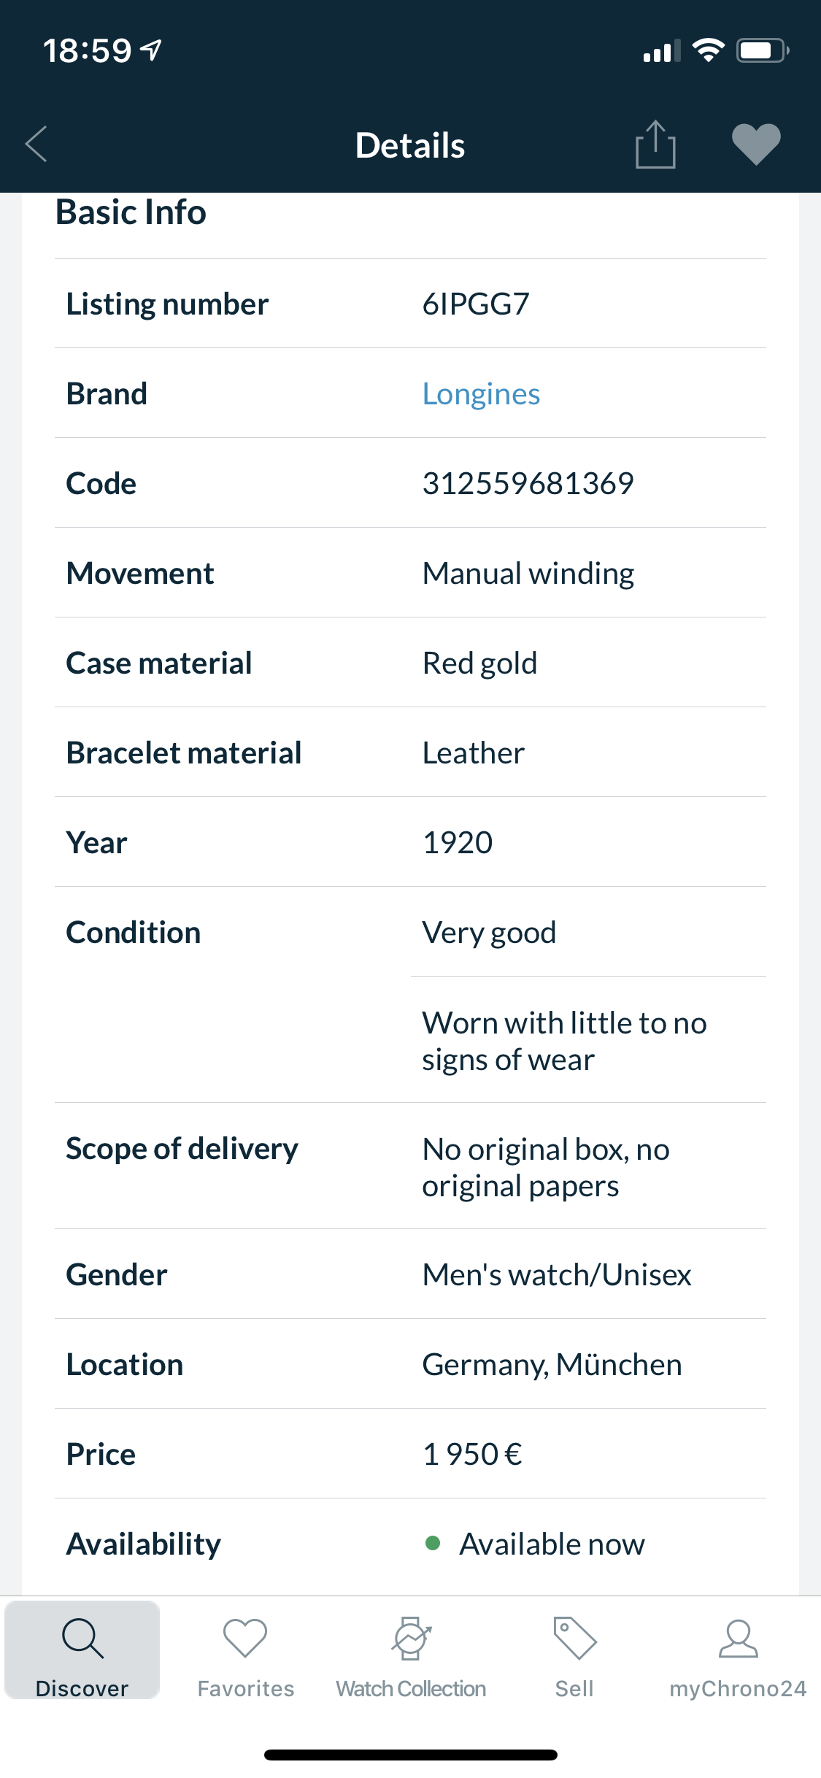Tap the Basic Info section heading
This screenshot has height=1778, width=821.
[131, 212]
